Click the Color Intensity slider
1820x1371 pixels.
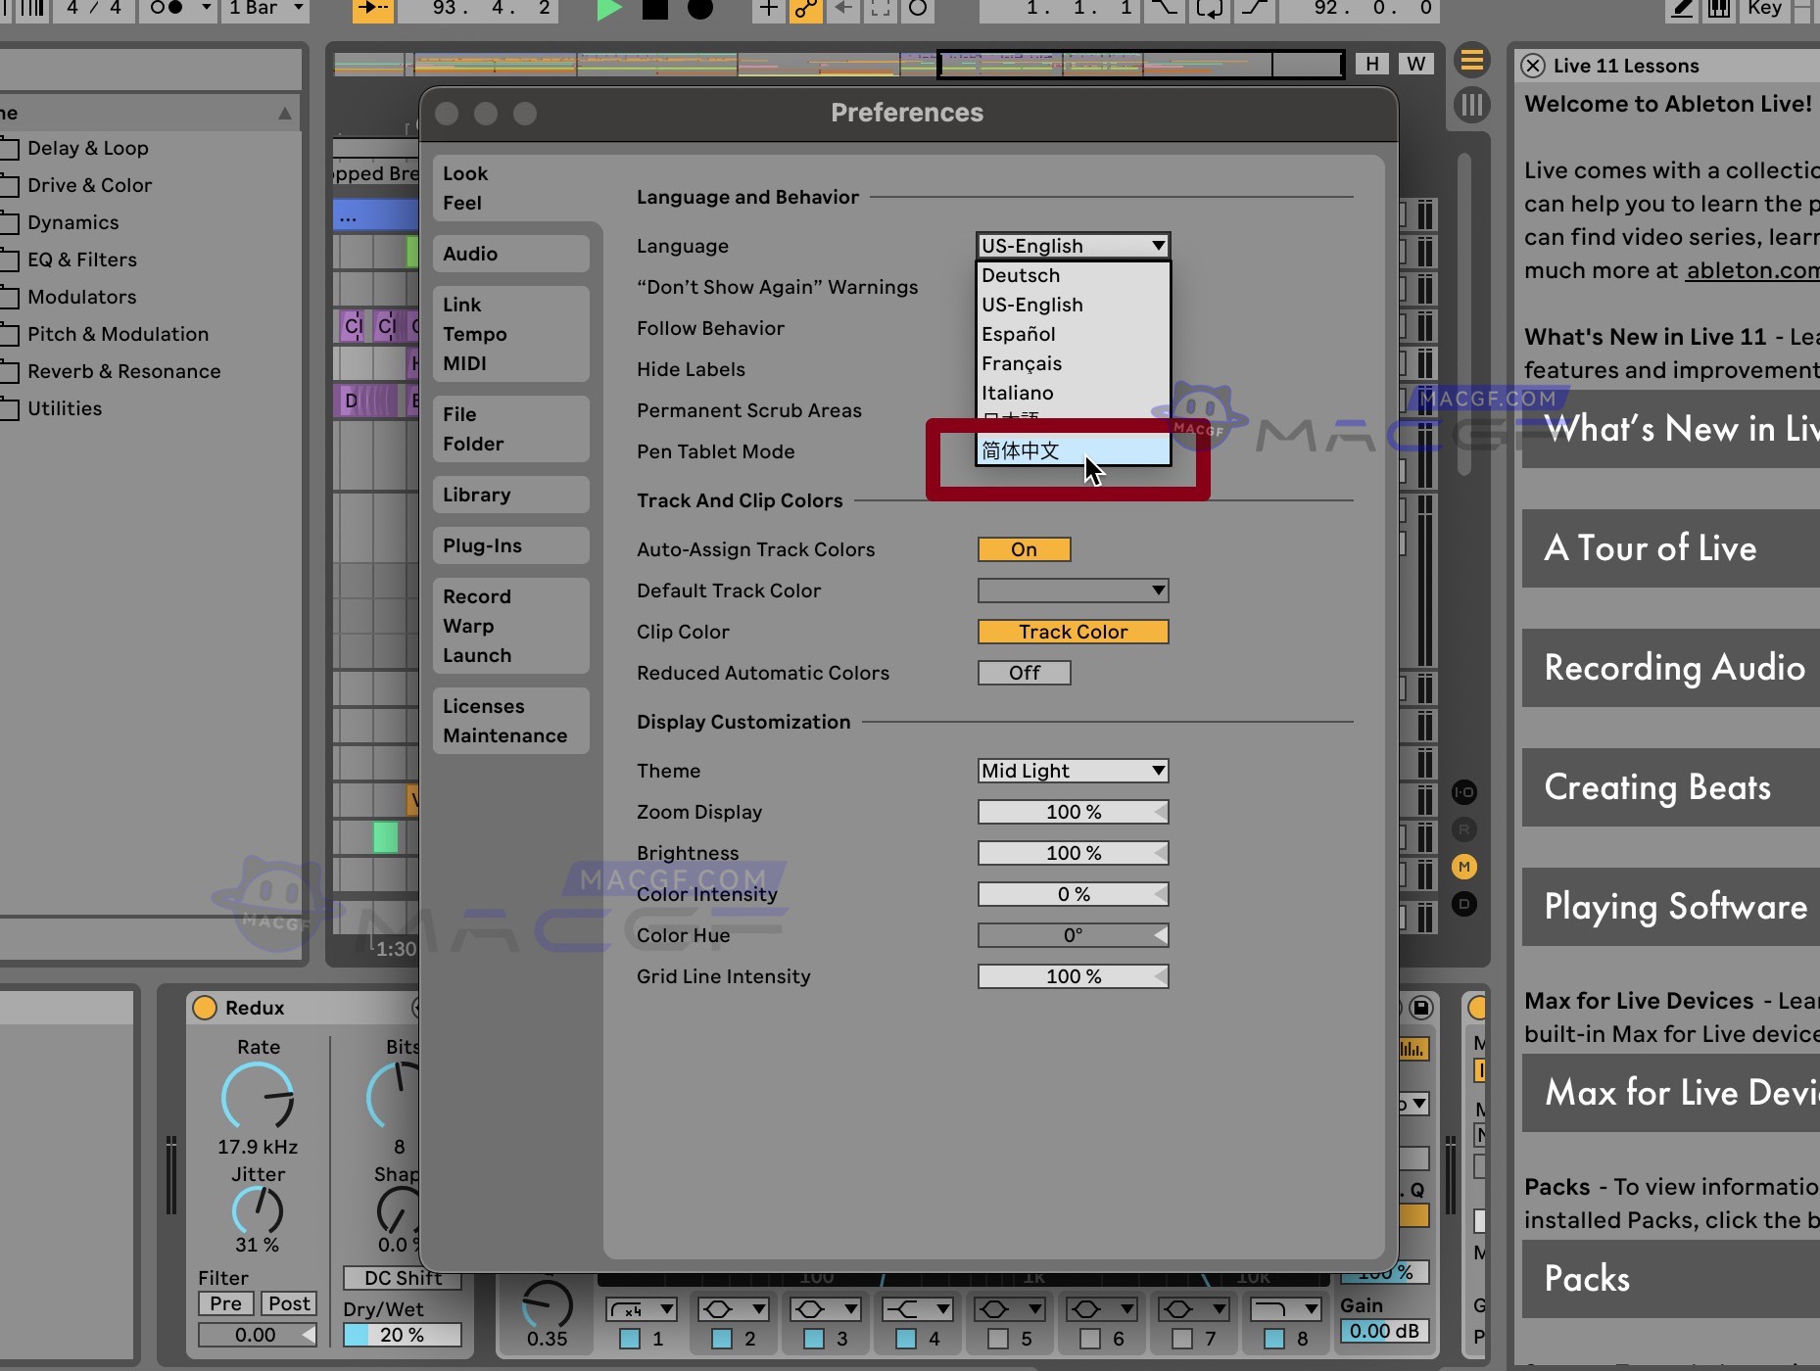1073,893
